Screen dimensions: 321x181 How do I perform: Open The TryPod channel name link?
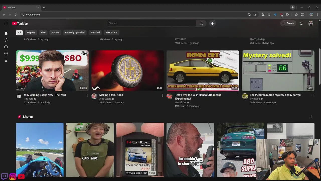[256, 39]
